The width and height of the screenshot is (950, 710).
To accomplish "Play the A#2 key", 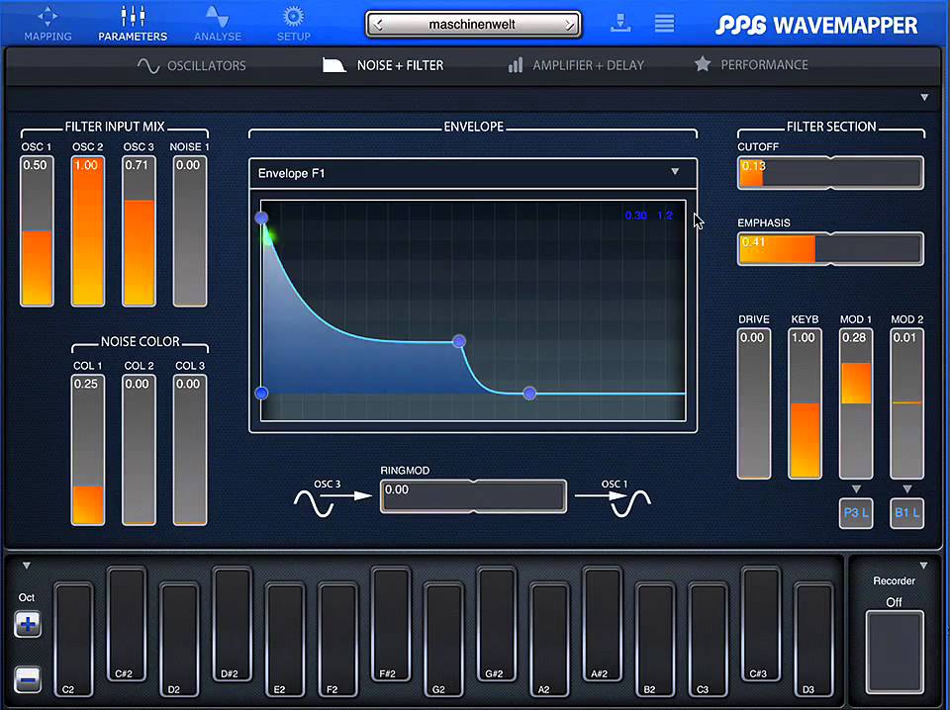I will click(603, 624).
